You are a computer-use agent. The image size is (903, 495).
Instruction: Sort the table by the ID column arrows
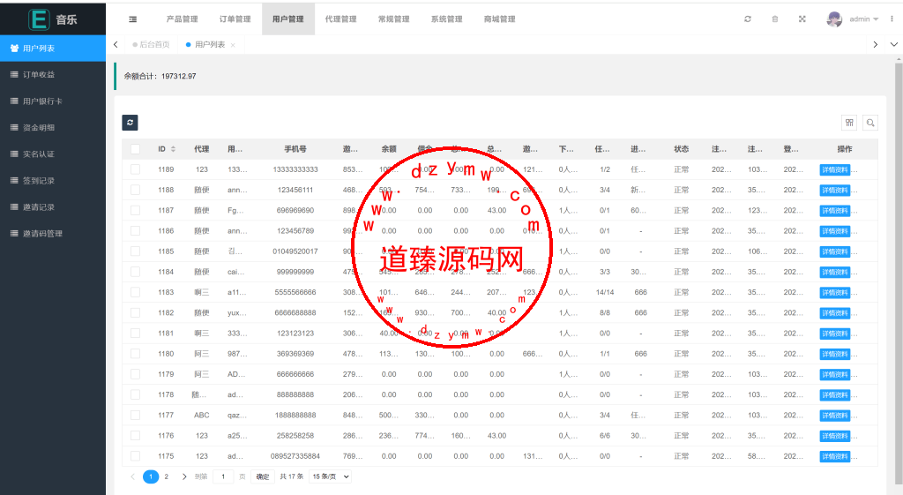(173, 149)
